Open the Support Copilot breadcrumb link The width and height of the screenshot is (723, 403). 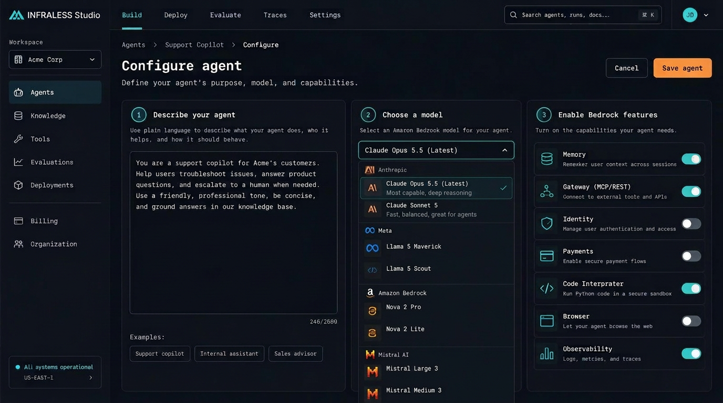(x=194, y=45)
